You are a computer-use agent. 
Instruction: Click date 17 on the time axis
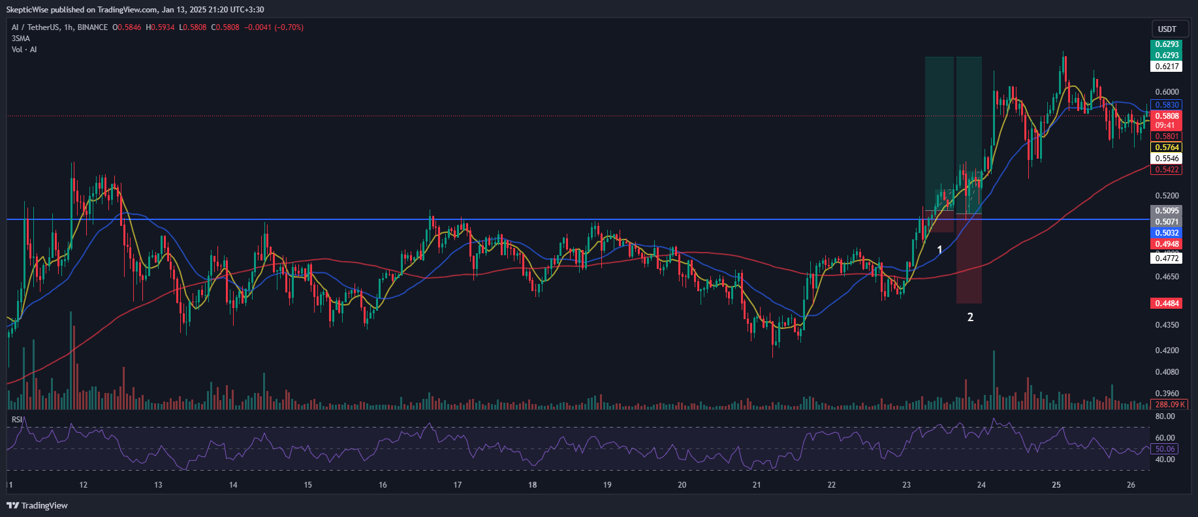point(458,485)
